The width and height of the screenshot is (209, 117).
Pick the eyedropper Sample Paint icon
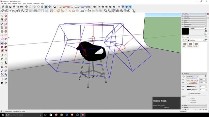[206, 36]
